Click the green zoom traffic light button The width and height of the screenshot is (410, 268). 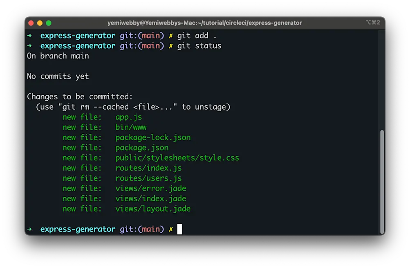click(49, 23)
